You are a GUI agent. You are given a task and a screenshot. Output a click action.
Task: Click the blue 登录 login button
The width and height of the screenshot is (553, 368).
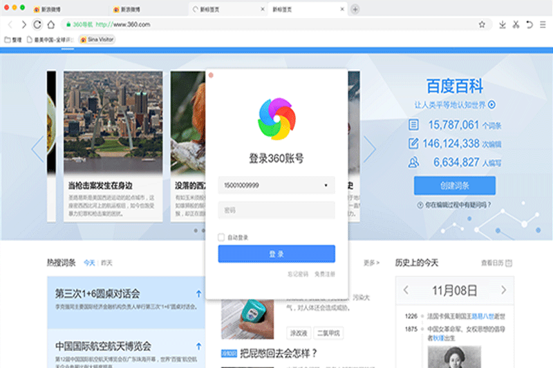point(276,254)
